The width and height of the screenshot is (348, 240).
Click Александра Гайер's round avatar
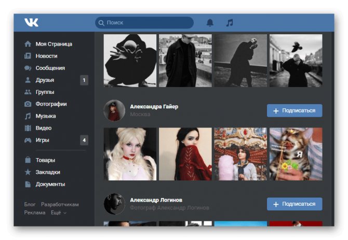click(x=114, y=110)
